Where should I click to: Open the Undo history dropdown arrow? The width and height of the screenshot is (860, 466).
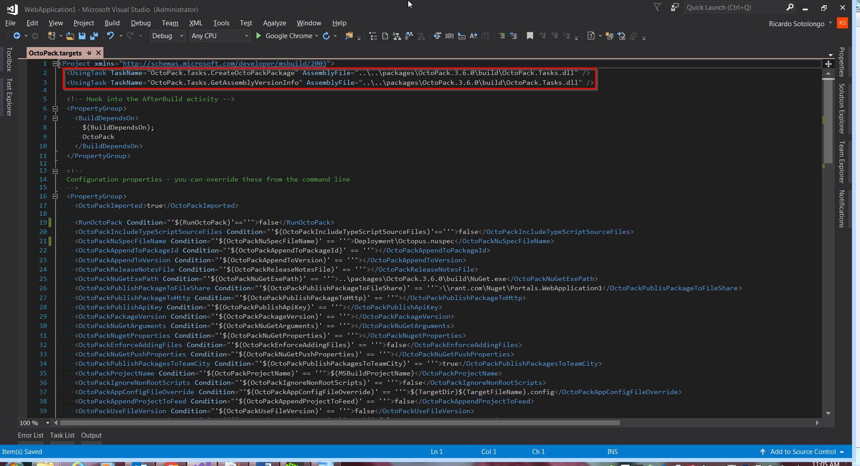point(120,36)
